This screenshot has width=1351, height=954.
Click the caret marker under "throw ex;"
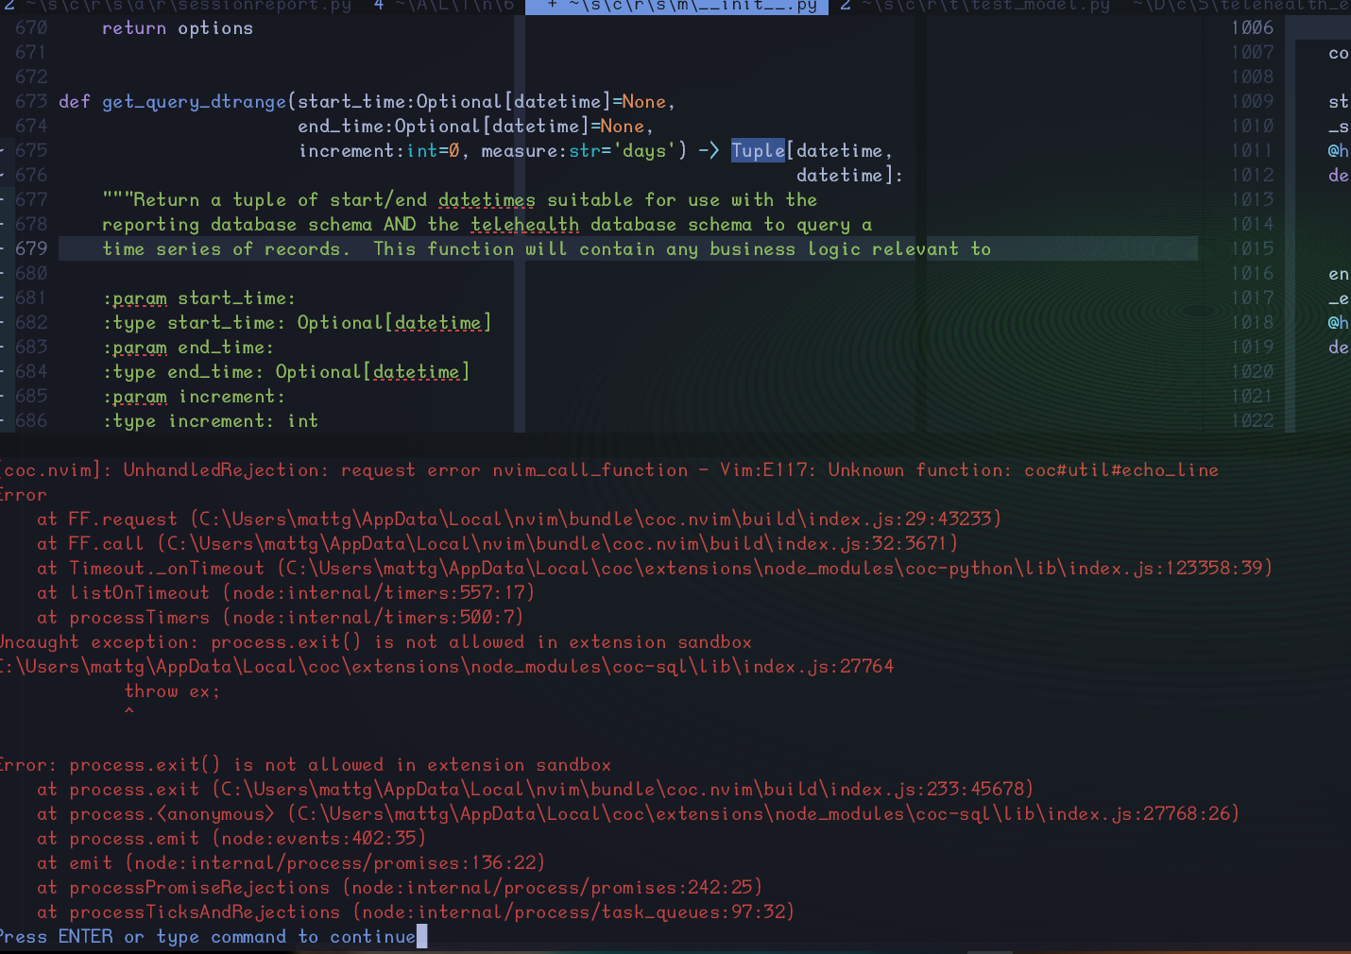[x=129, y=711]
